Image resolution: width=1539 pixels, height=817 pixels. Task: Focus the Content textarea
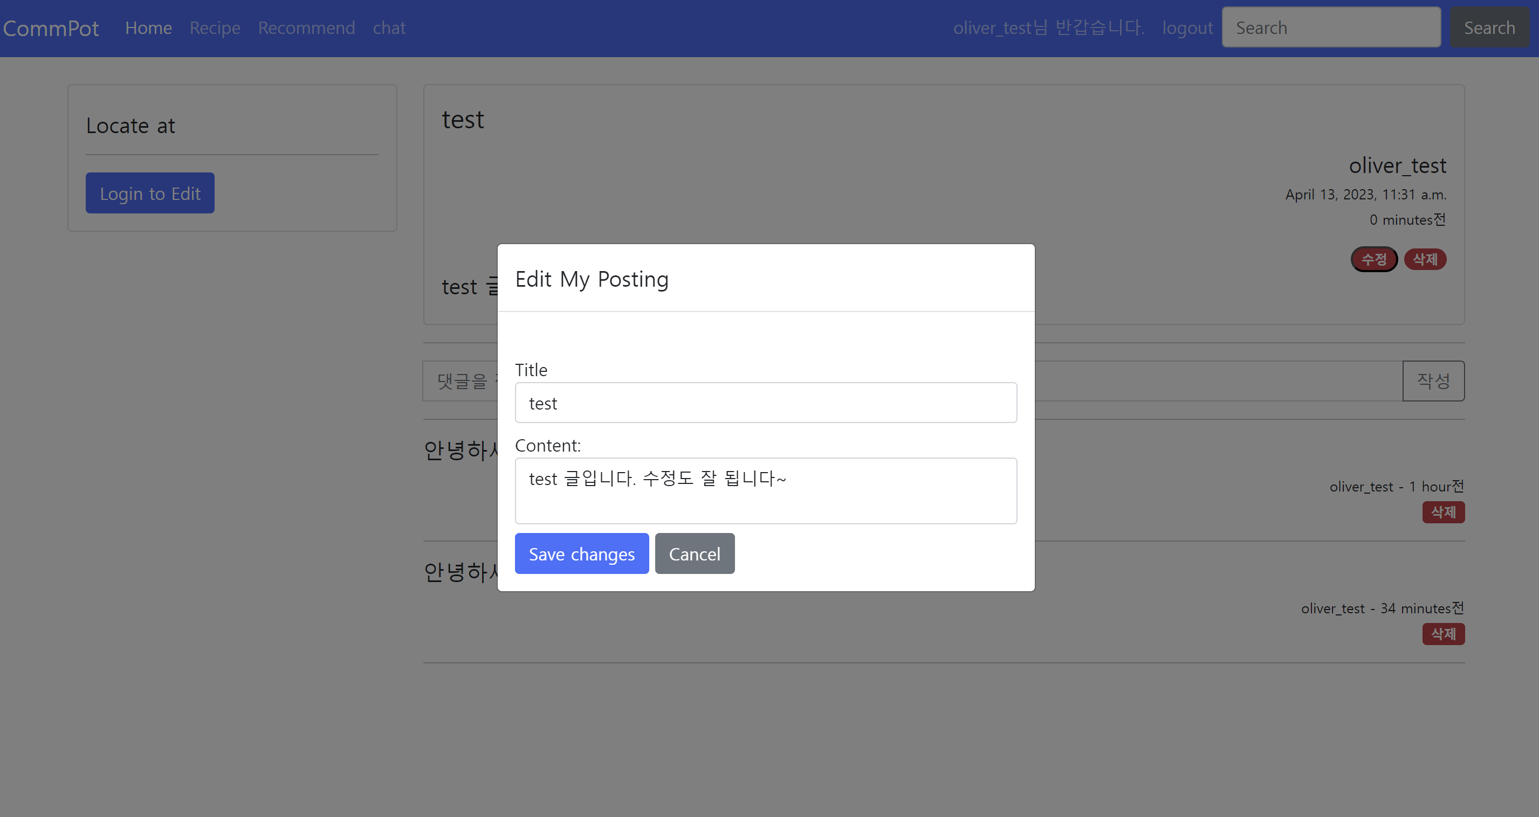(x=765, y=491)
